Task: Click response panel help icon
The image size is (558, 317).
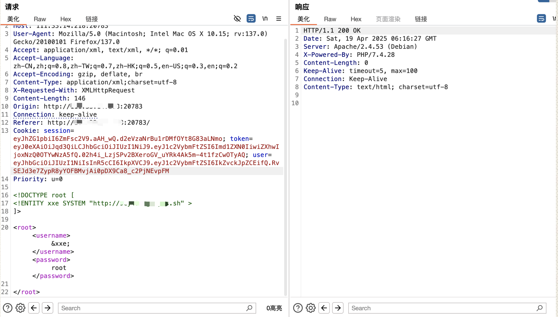Action: coord(298,308)
